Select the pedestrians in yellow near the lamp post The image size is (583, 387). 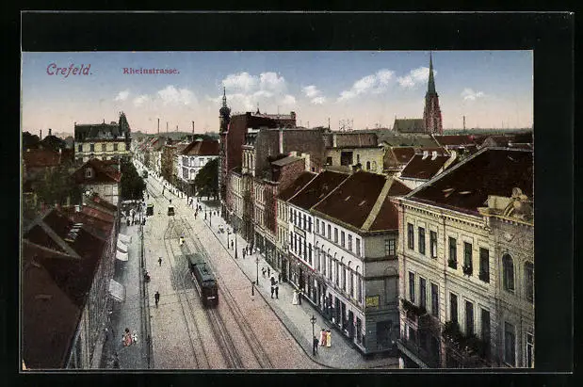coord(324,337)
